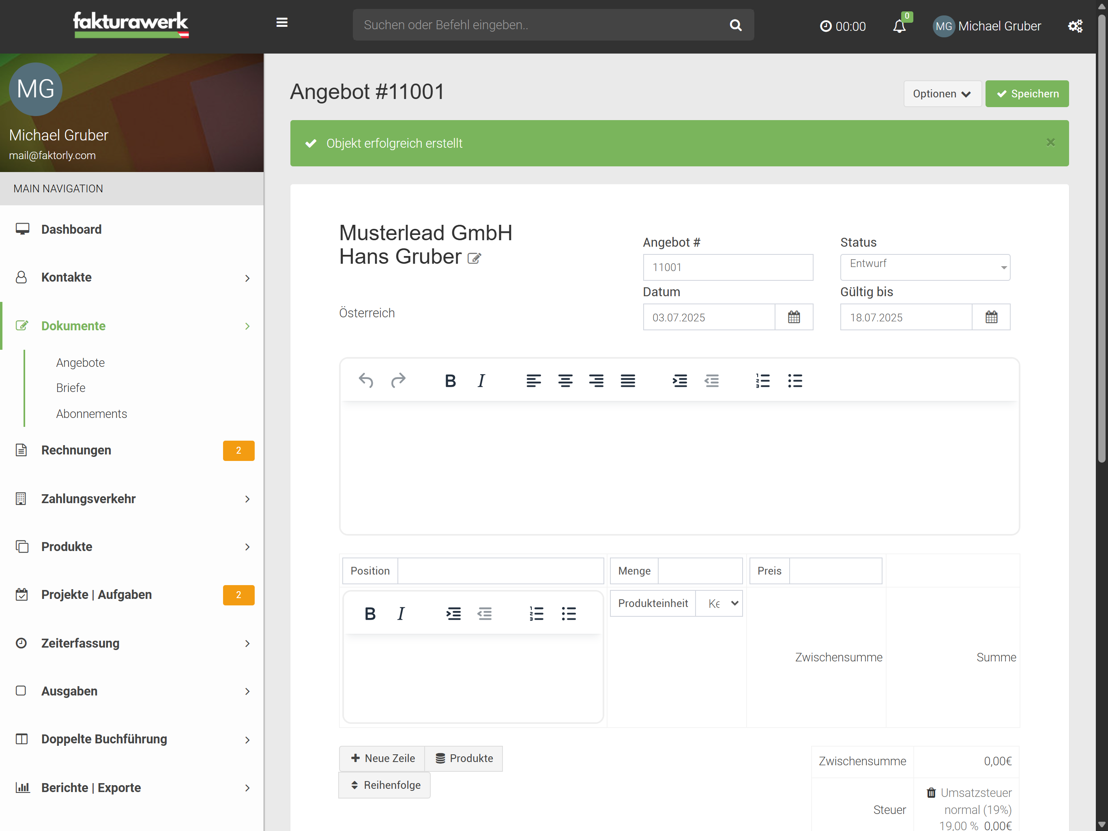Edit contact via pencil icon next to Hans Gruber
The image size is (1108, 831).
474,258
